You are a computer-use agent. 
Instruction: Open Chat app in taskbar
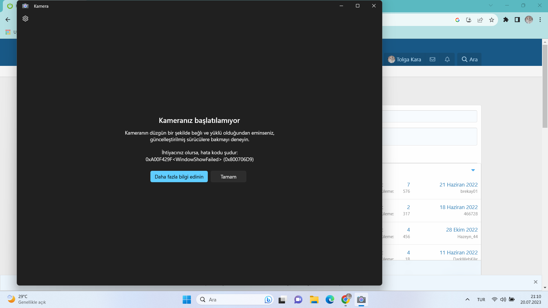point(298,300)
